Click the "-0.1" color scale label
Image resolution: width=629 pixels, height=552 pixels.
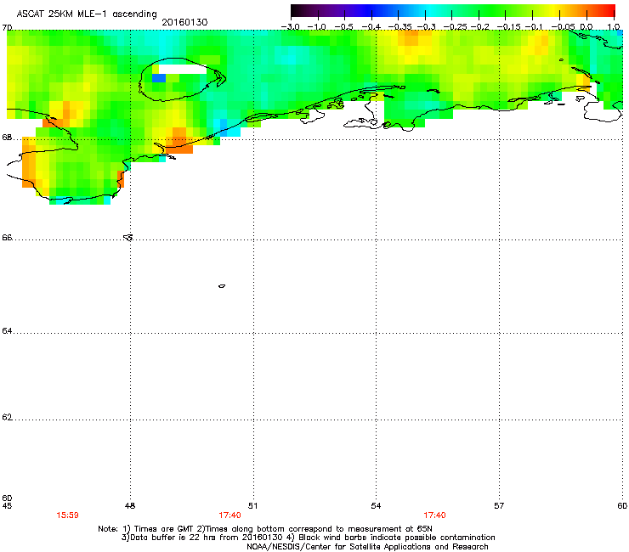click(534, 27)
